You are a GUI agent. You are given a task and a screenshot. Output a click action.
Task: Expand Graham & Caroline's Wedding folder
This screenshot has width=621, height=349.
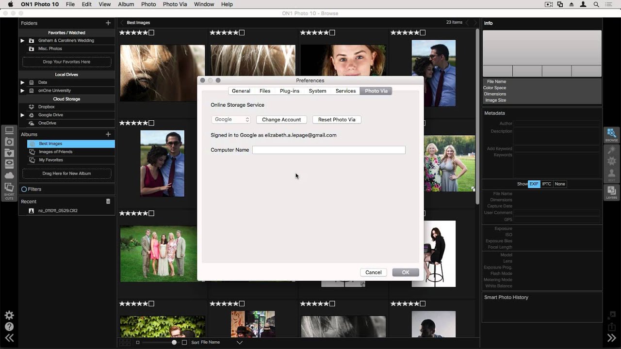22,41
